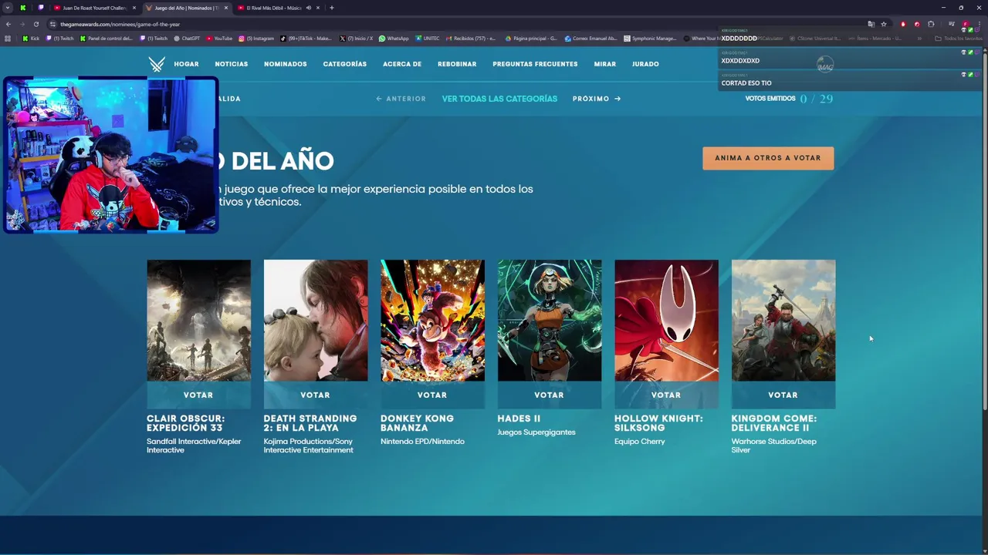Screen dimensions: 988x555
Task: Click Death Stranding 2 cover thumbnail
Action: (x=316, y=320)
